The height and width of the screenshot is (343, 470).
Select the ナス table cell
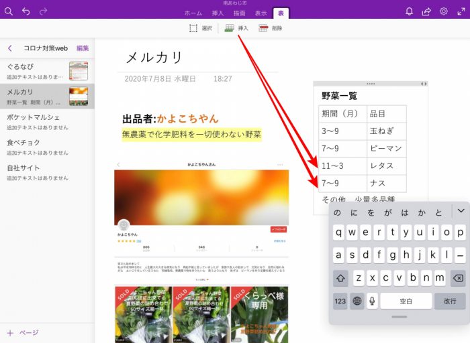point(387,183)
